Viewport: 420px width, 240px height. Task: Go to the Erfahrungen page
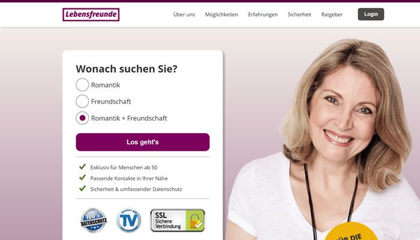coord(263,14)
